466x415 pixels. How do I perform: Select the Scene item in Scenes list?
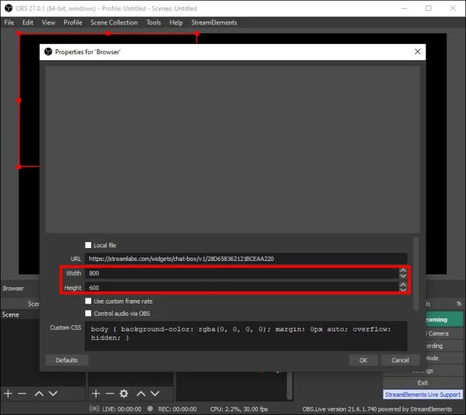[20, 314]
